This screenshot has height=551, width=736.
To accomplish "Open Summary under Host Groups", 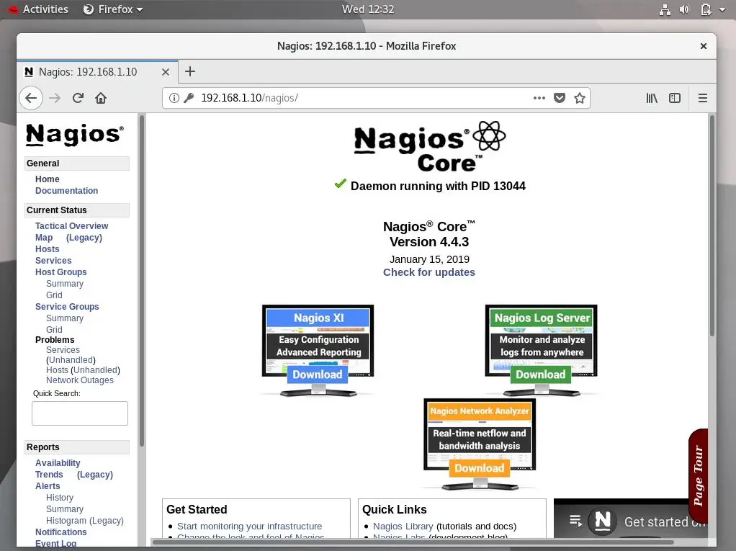I will (65, 284).
